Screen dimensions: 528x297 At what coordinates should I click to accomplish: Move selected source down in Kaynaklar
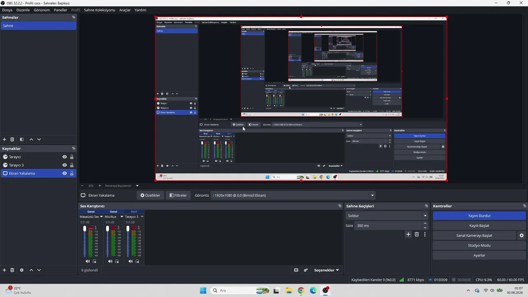(x=39, y=270)
